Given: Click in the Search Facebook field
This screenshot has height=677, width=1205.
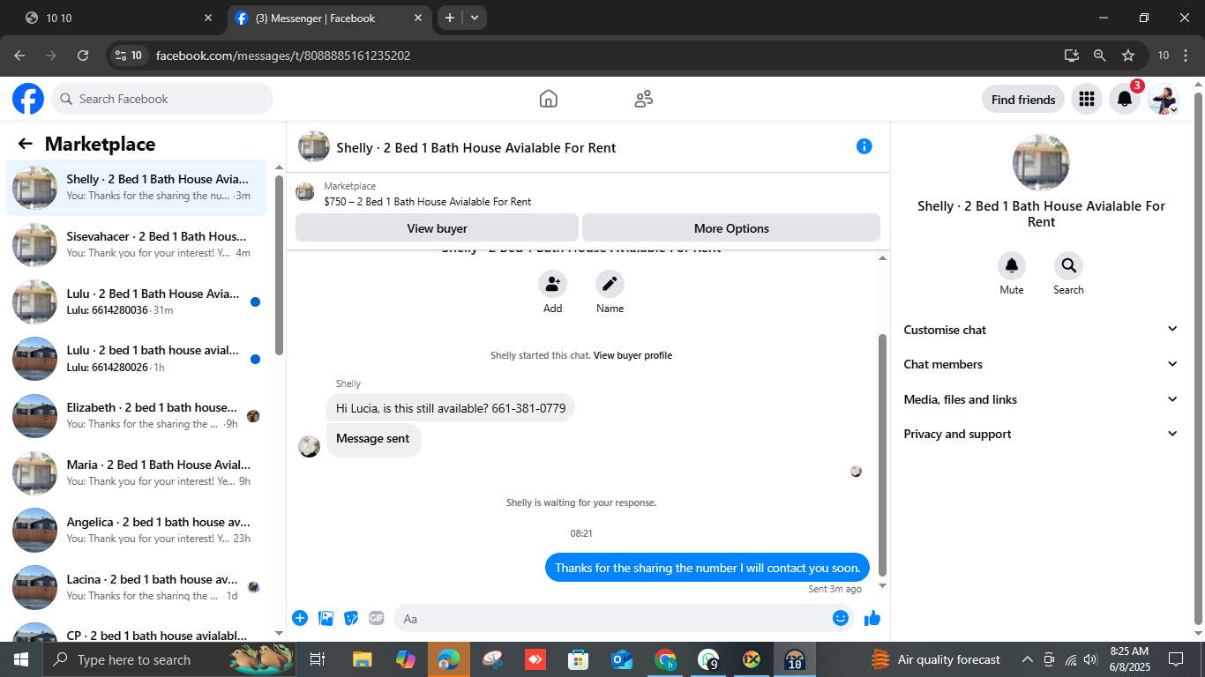Looking at the screenshot, I should (162, 99).
